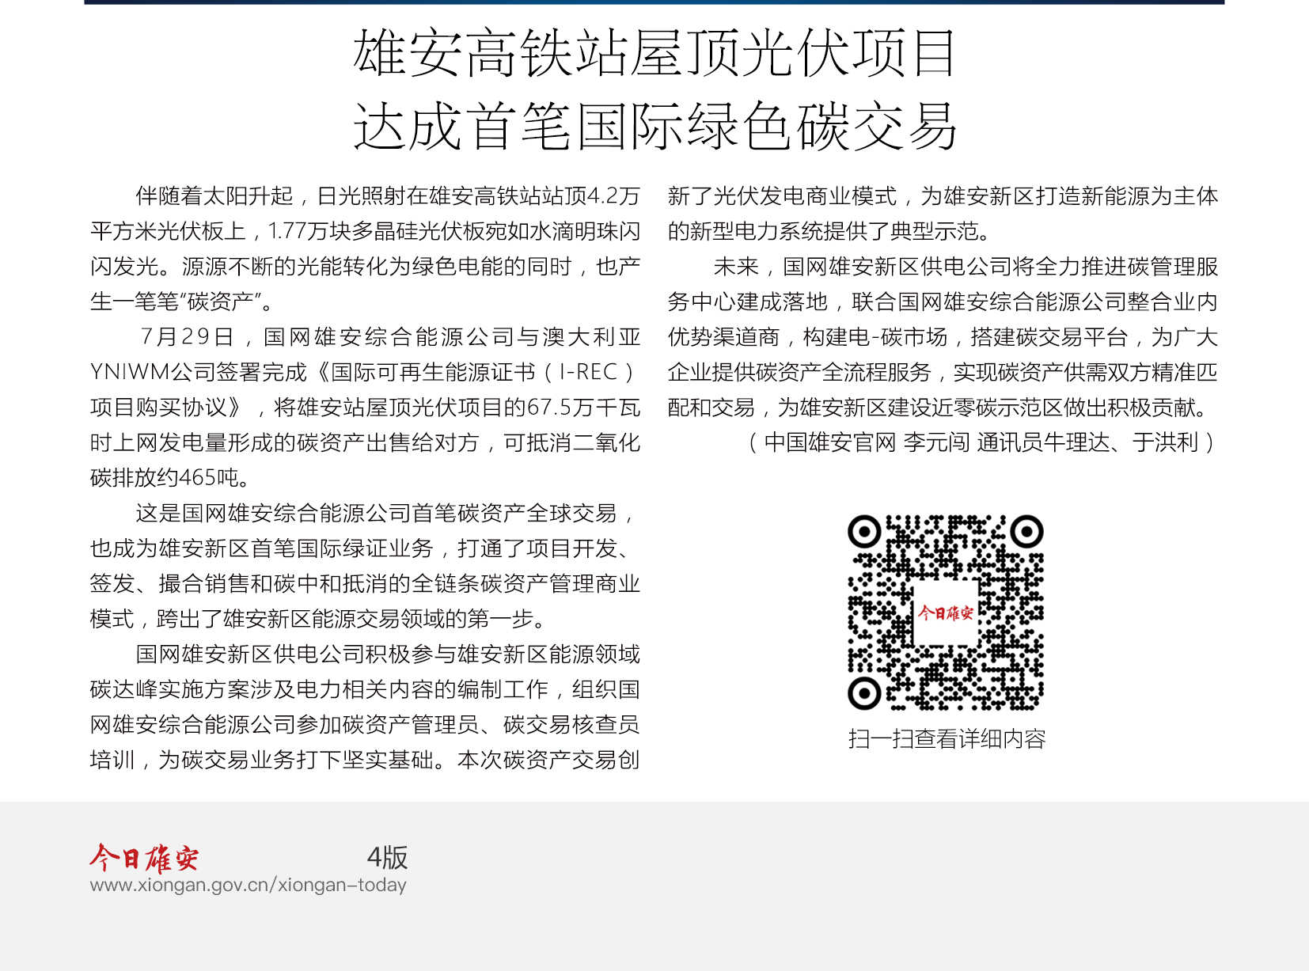This screenshot has height=971, width=1309.
Task: Click the text 这是国网雄安综合能源公司首笔碳资产全球交易
Action: pyautogui.click(x=376, y=514)
